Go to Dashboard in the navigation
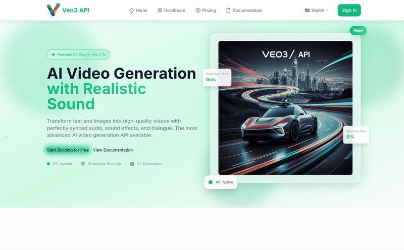404x250 pixels. click(x=171, y=10)
